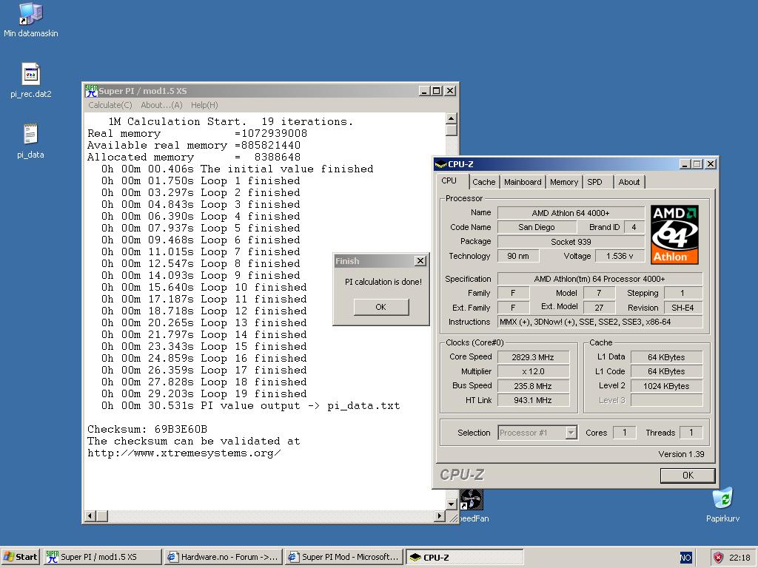Maximize the Super PI window
The width and height of the screenshot is (758, 568).
coord(437,91)
